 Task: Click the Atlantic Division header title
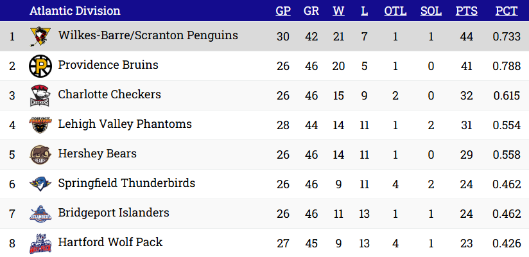click(x=74, y=11)
